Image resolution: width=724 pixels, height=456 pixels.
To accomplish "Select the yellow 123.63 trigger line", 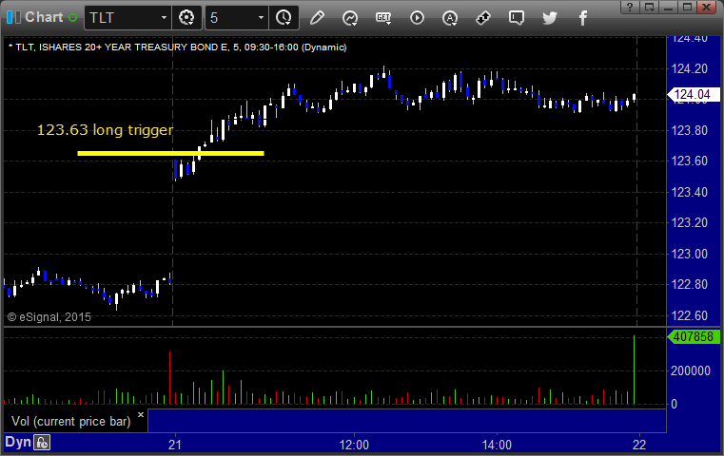I will 171,154.
